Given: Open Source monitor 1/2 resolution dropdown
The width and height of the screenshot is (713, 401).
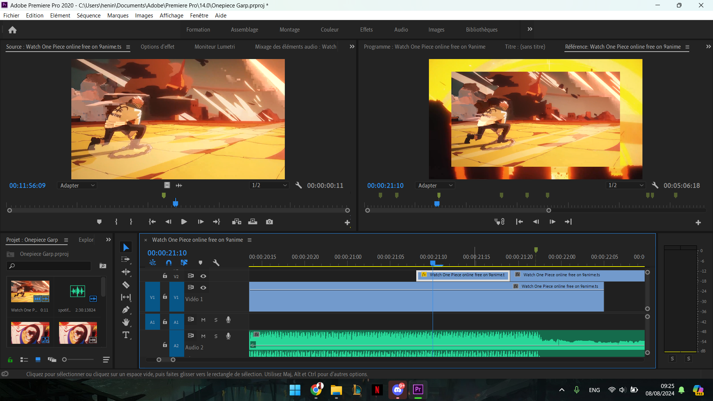Looking at the screenshot, I should (x=269, y=185).
